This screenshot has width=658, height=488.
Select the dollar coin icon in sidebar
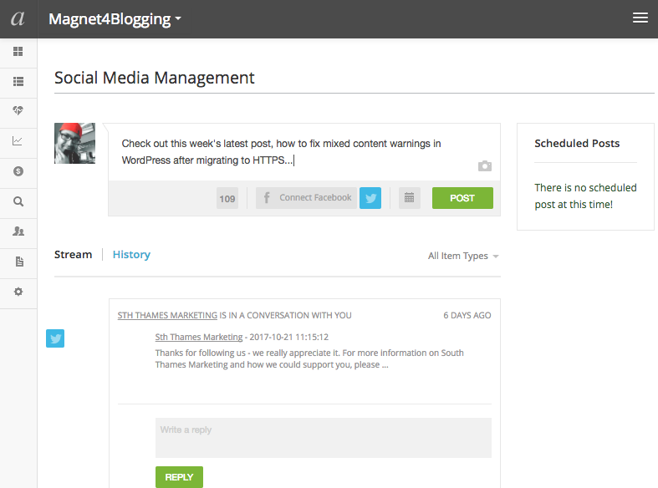18,171
